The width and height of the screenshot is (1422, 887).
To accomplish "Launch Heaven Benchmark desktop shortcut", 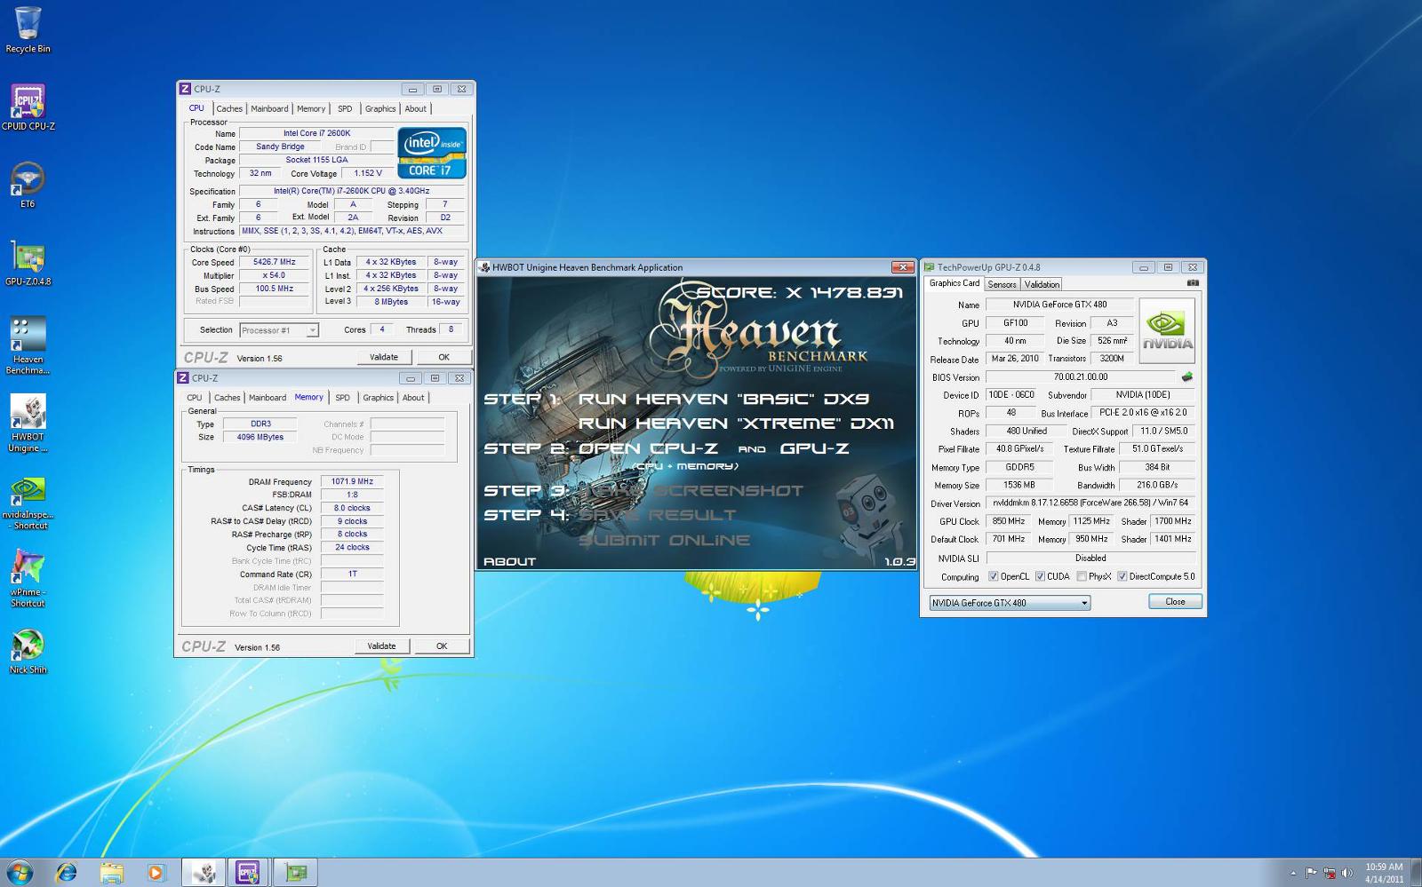I will [x=28, y=345].
